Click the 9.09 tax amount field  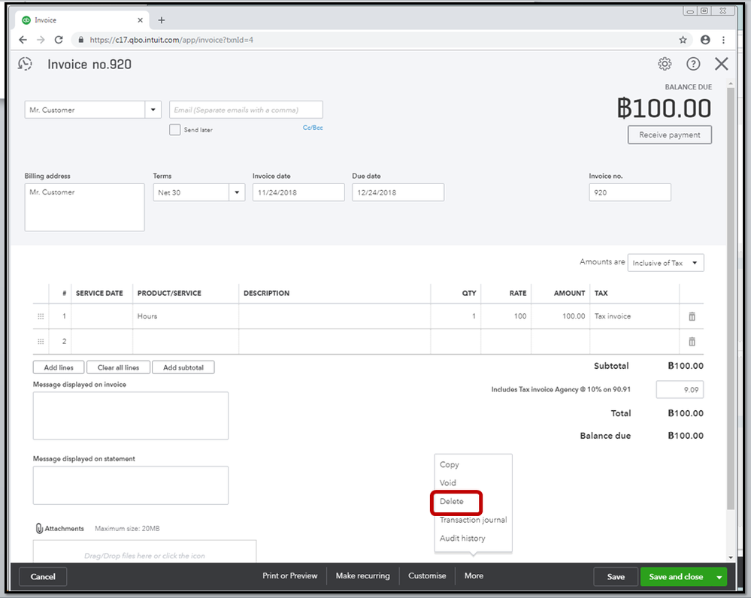[x=680, y=390]
